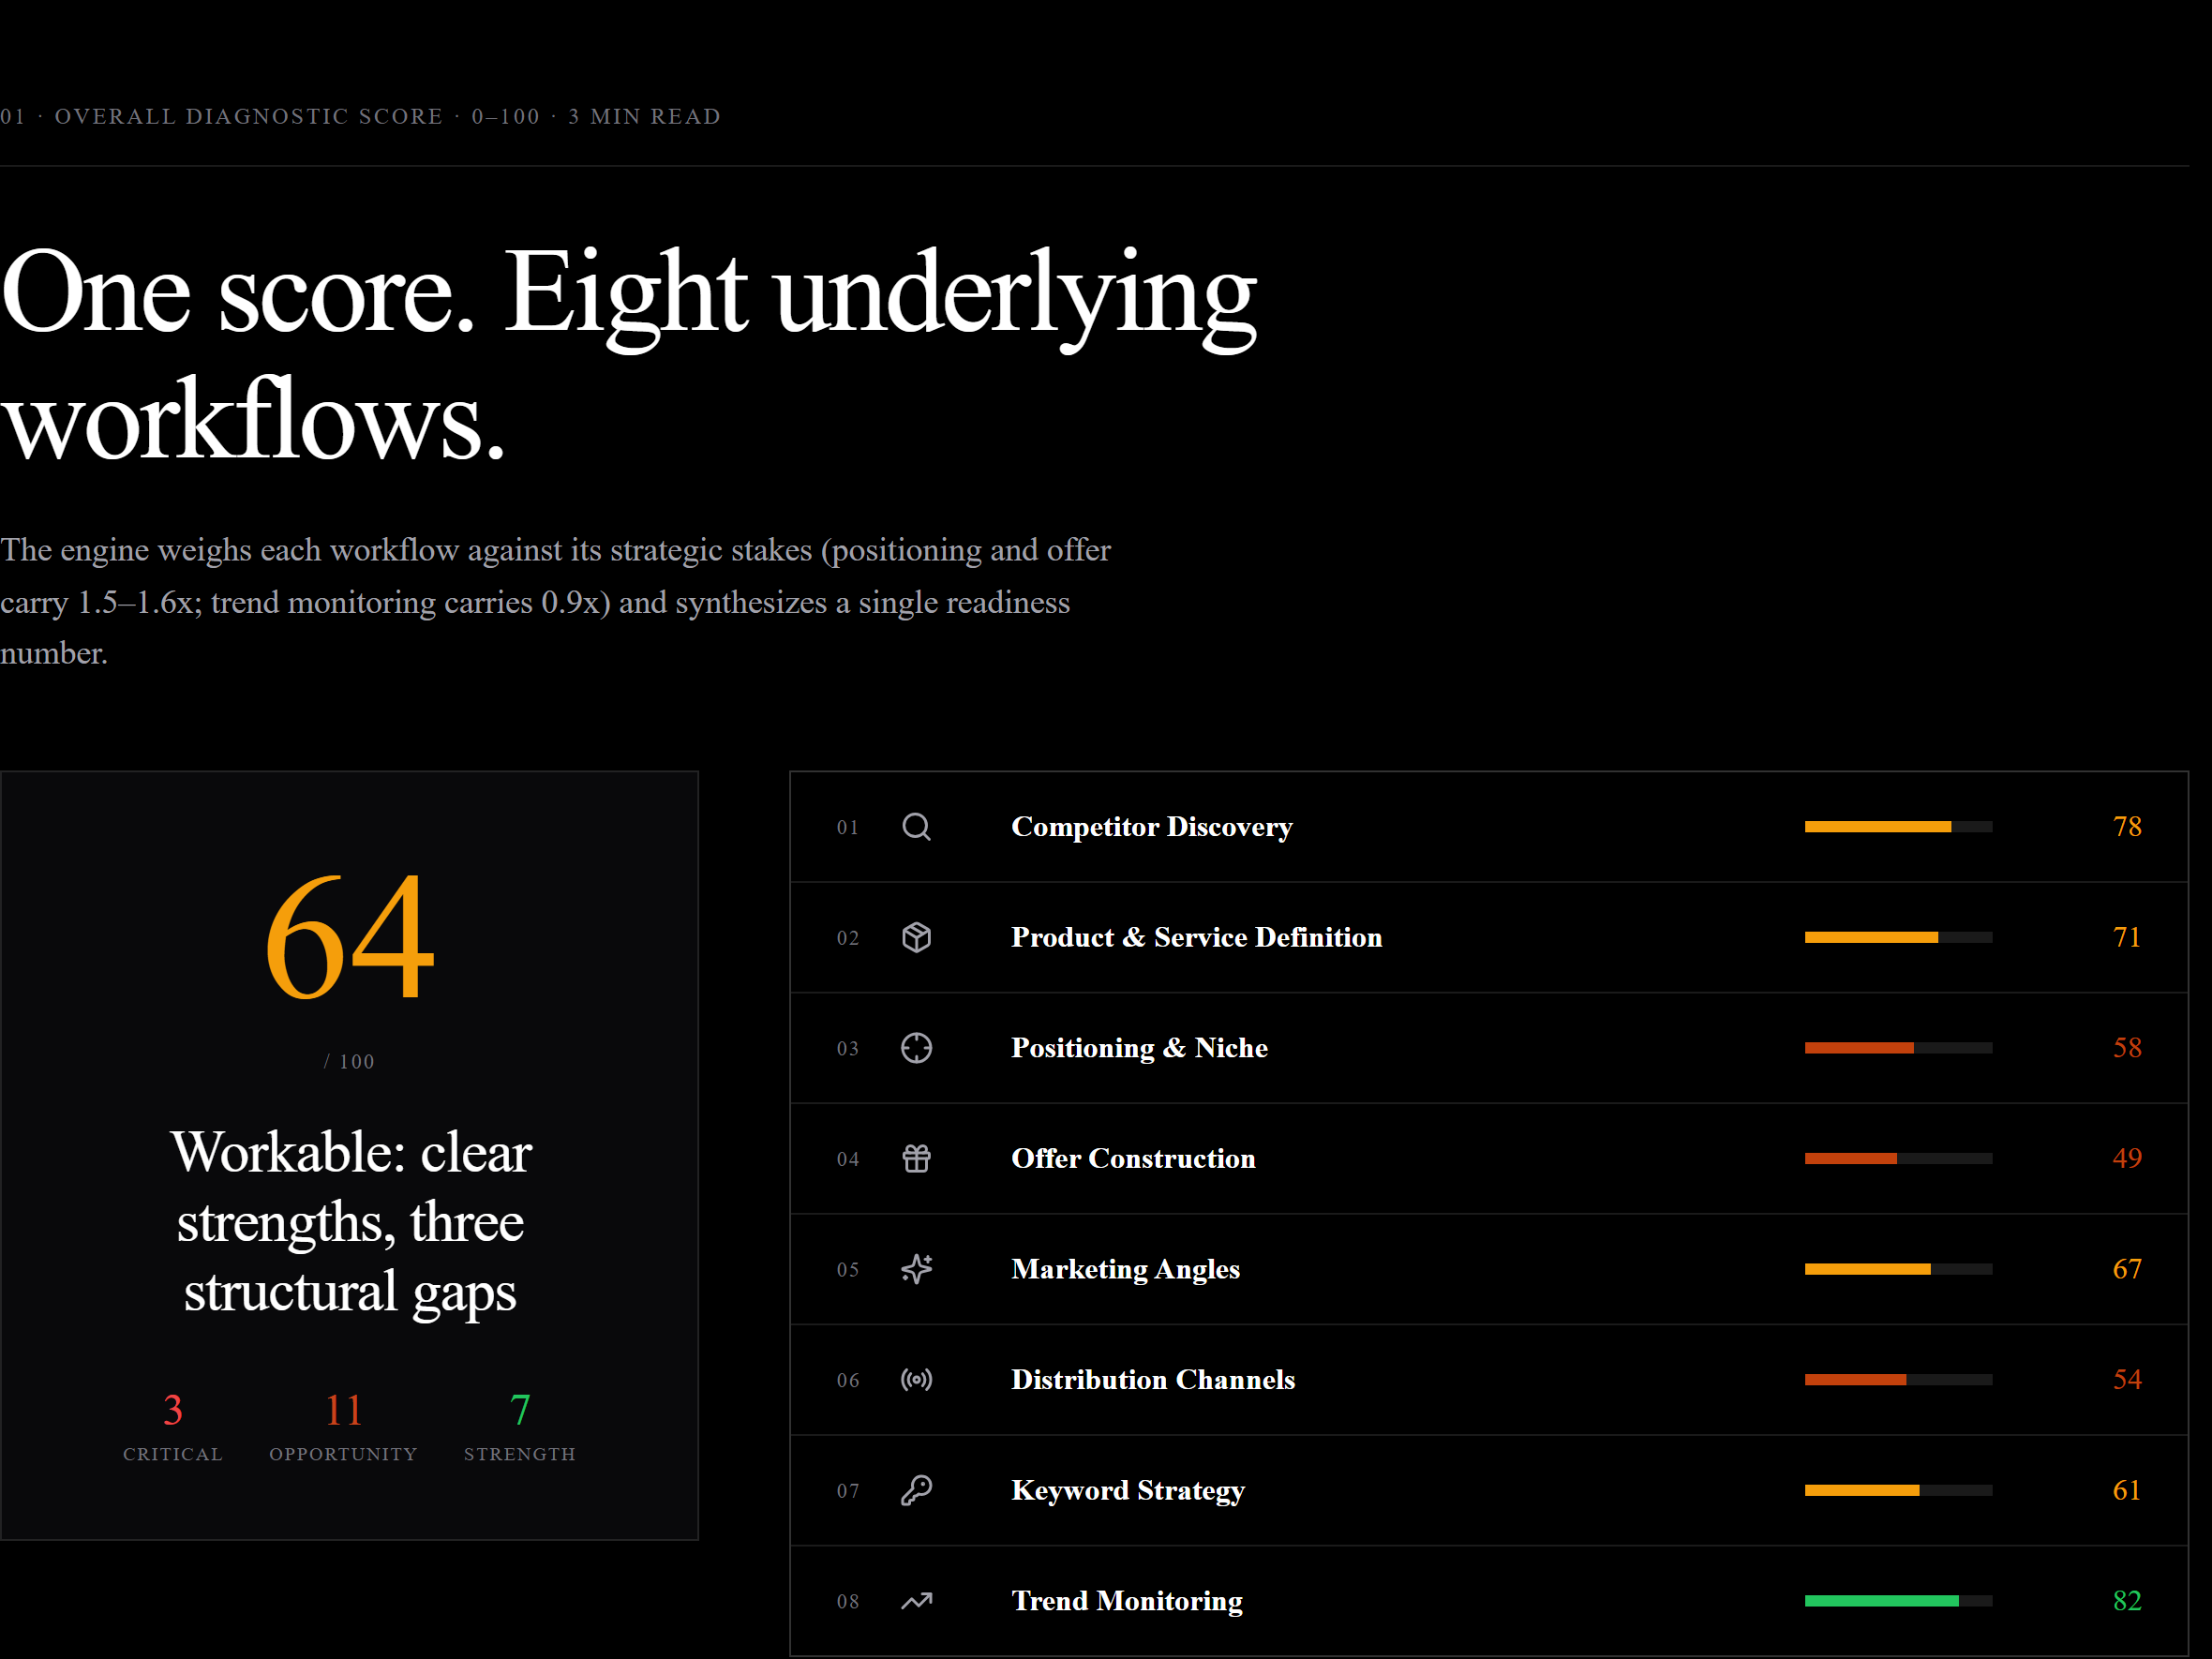This screenshot has height=1659, width=2212.
Task: Click the green Trend Monitoring score bar
Action: (x=1898, y=1601)
